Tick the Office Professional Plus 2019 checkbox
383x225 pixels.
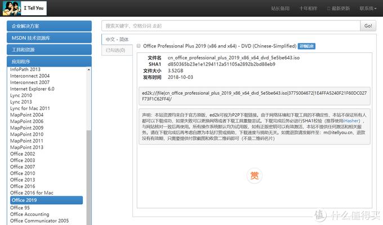[139, 46]
